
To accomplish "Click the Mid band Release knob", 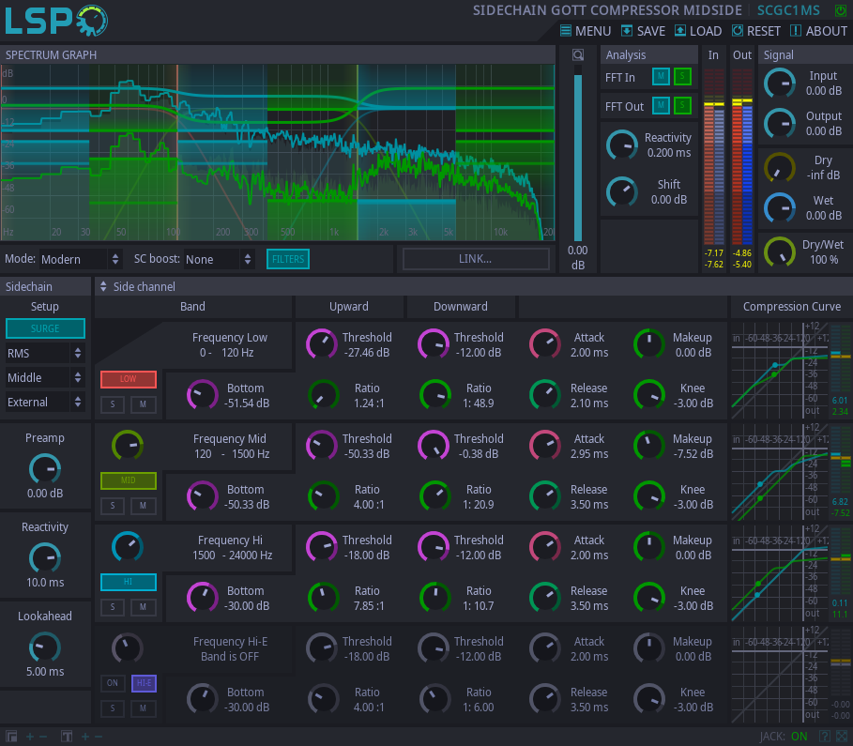I will click(x=545, y=496).
